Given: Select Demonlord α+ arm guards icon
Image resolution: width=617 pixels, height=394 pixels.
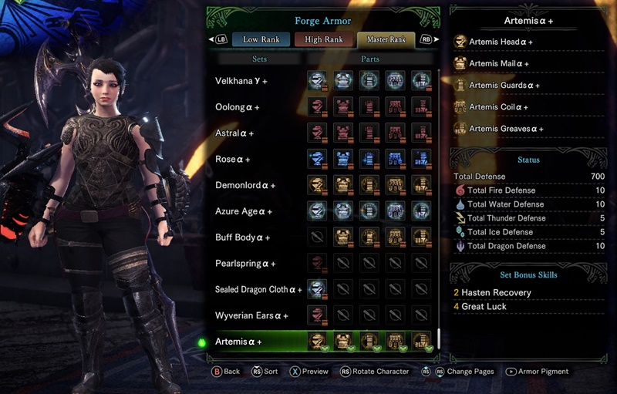Looking at the screenshot, I should coord(369,185).
